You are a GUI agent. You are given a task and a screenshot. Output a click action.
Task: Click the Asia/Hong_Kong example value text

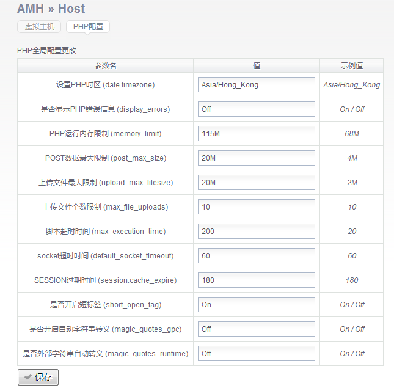click(x=351, y=85)
